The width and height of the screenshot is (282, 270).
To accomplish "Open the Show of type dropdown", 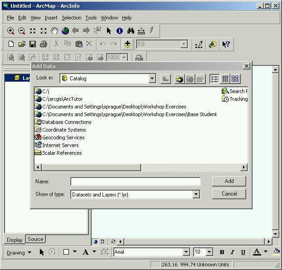I will pos(196,194).
